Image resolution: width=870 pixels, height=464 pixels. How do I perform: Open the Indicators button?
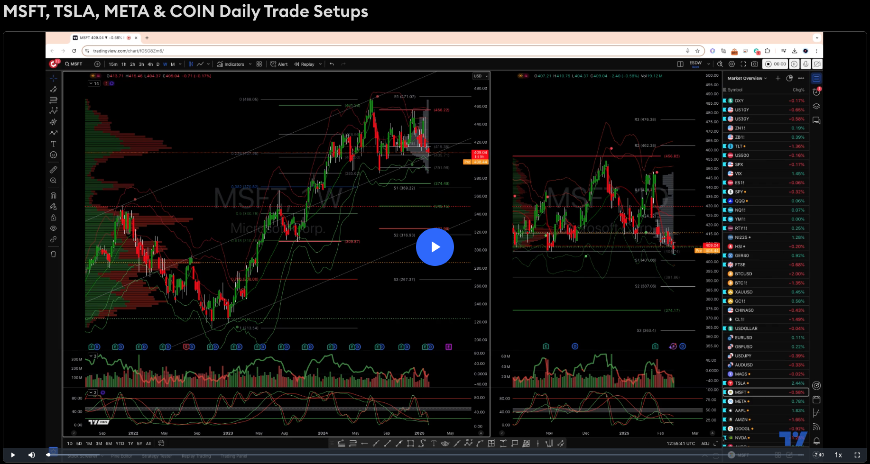231,64
